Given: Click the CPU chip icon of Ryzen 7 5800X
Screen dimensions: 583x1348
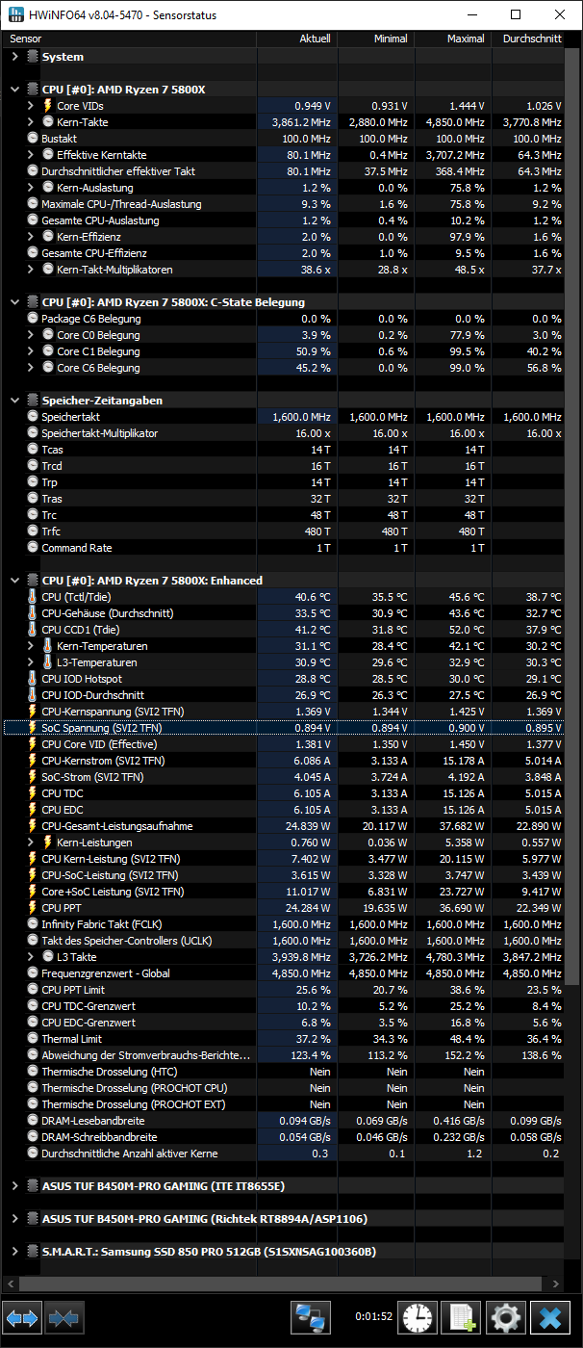Looking at the screenshot, I should pyautogui.click(x=33, y=90).
